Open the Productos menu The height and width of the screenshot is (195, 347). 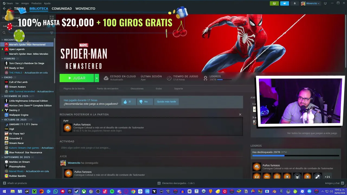(36, 3)
